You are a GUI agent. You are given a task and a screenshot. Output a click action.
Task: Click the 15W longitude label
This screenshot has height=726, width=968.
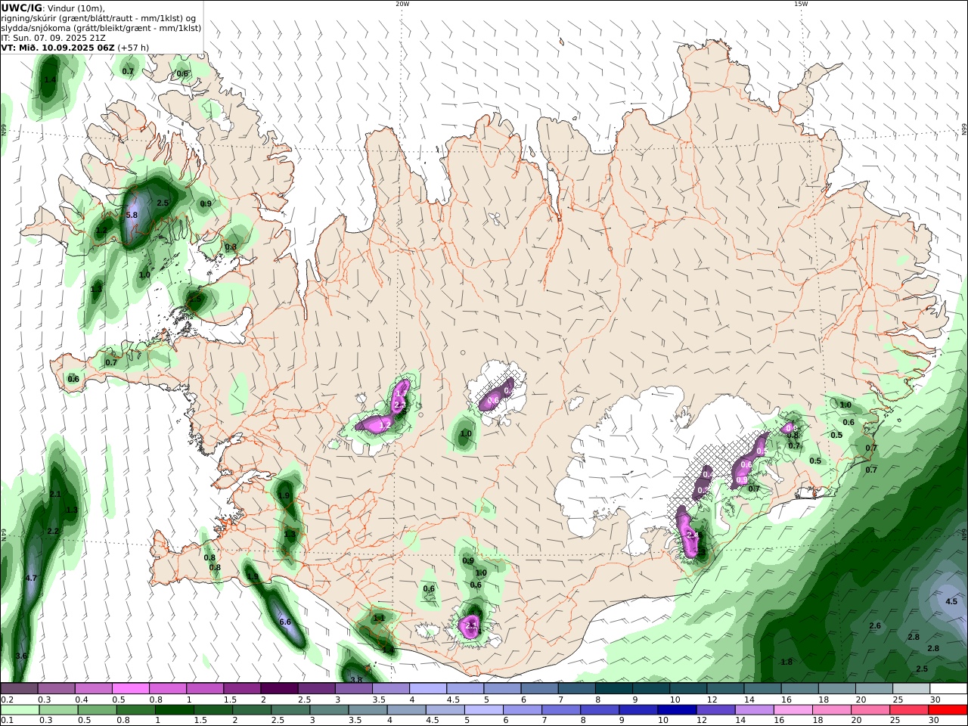click(801, 4)
